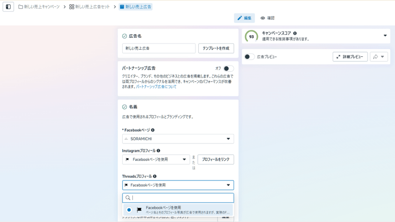Click info icon beside Threadsプロフィール label

pyautogui.click(x=155, y=176)
